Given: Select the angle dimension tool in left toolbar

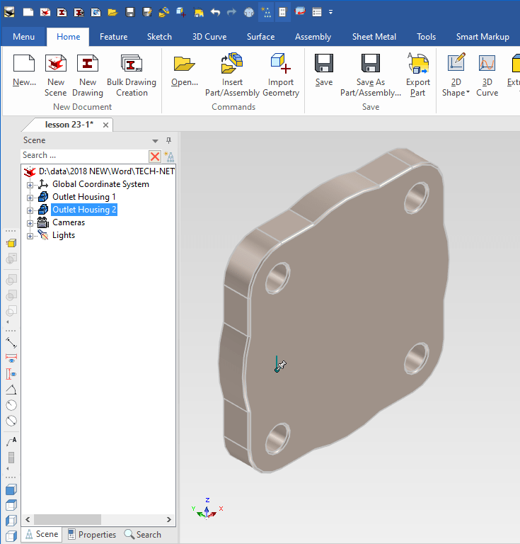Looking at the screenshot, I should 11,390.
